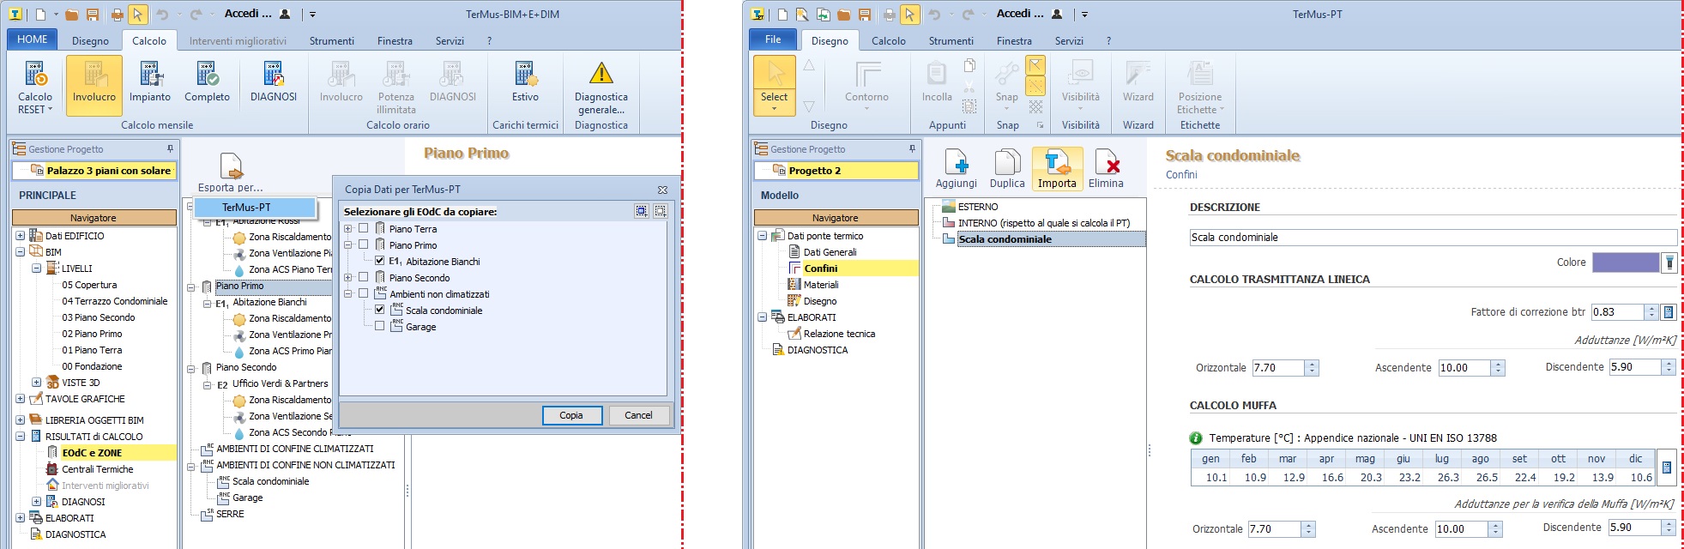Check the Piano Secondo checkbox
Image resolution: width=1684 pixels, height=549 pixels.
[x=364, y=277]
